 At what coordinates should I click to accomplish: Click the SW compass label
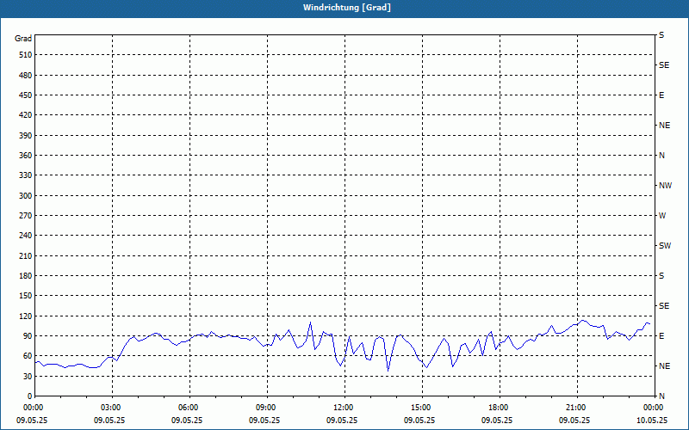(665, 246)
